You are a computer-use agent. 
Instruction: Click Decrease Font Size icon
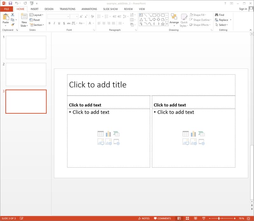(86, 16)
